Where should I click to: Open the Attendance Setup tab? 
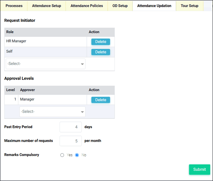[x=46, y=6]
